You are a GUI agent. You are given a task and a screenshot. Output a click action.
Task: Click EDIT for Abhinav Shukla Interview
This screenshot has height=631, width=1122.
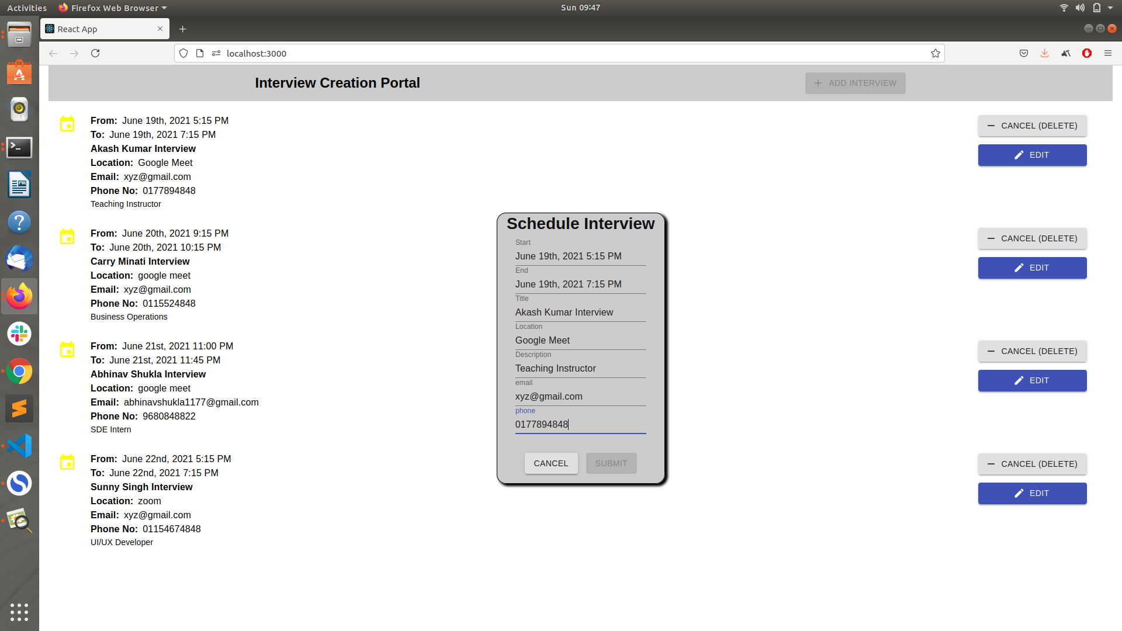coord(1032,380)
